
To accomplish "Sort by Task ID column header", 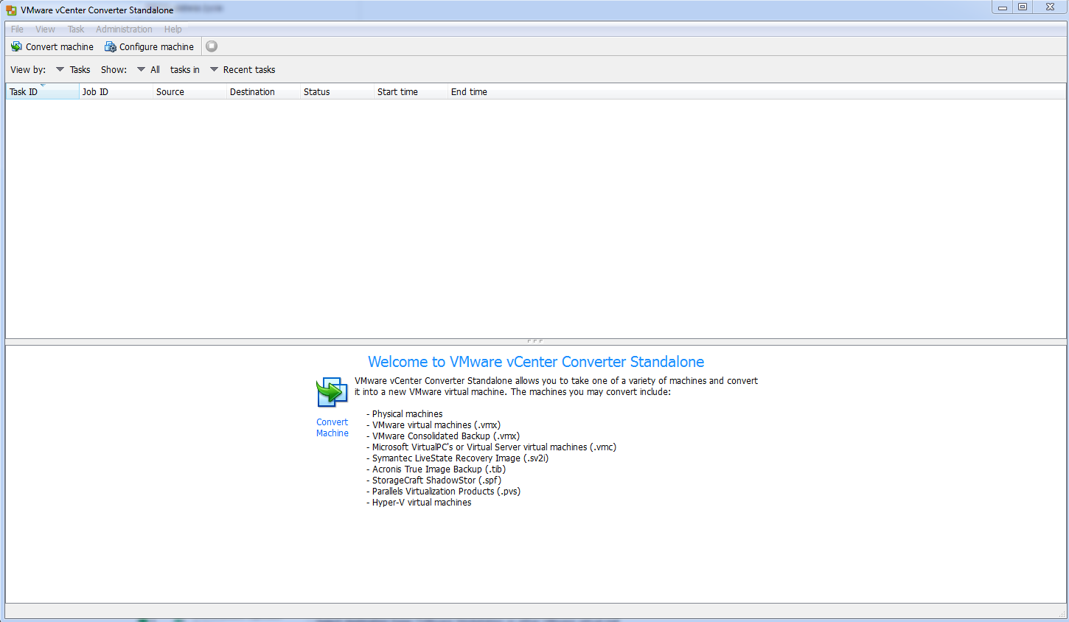I will 42,92.
